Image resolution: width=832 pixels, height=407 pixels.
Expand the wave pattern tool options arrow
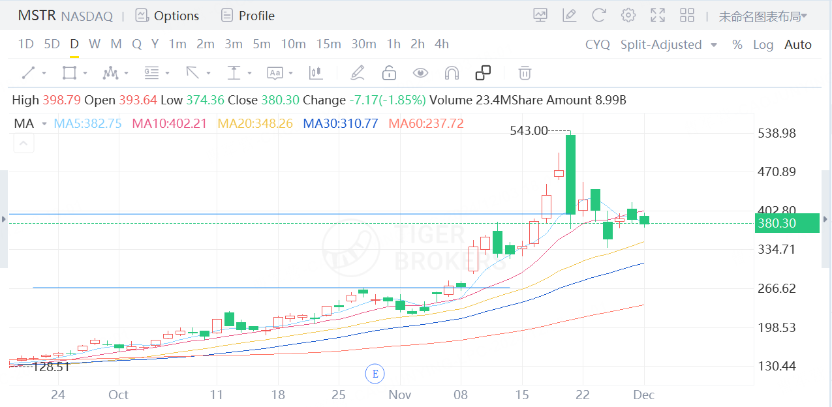coord(126,74)
